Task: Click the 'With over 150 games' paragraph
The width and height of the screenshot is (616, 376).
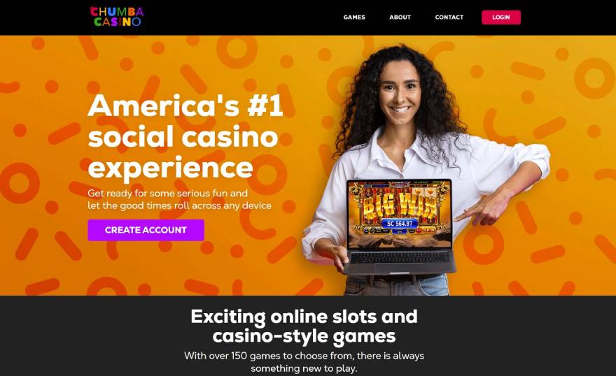Action: pos(304,362)
